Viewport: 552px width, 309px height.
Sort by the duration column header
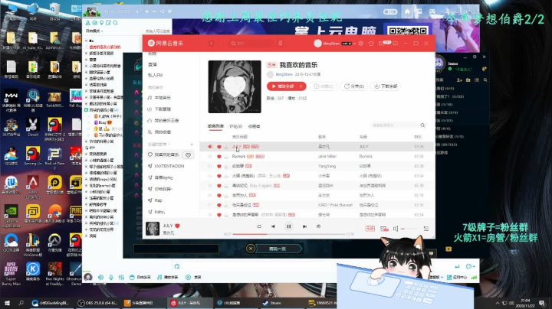click(418, 137)
